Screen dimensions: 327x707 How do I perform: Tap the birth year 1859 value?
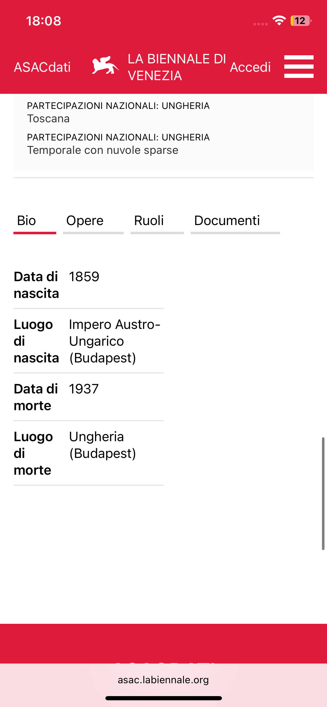(x=84, y=277)
